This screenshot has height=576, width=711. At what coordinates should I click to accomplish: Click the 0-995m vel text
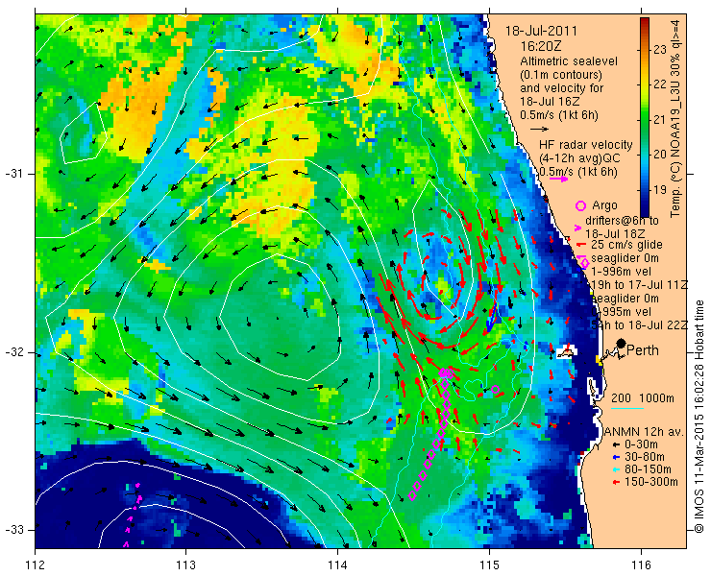pyautogui.click(x=623, y=312)
